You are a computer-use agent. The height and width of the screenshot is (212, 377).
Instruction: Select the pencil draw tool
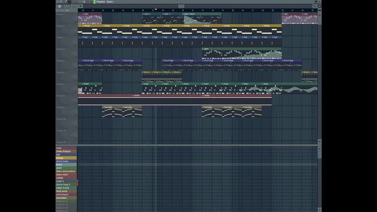(x=65, y=2)
